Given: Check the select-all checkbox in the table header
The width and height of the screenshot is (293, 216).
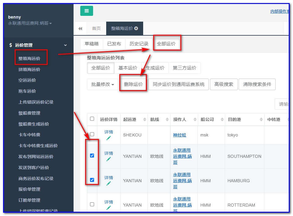Looking at the screenshot, I should (92, 119).
